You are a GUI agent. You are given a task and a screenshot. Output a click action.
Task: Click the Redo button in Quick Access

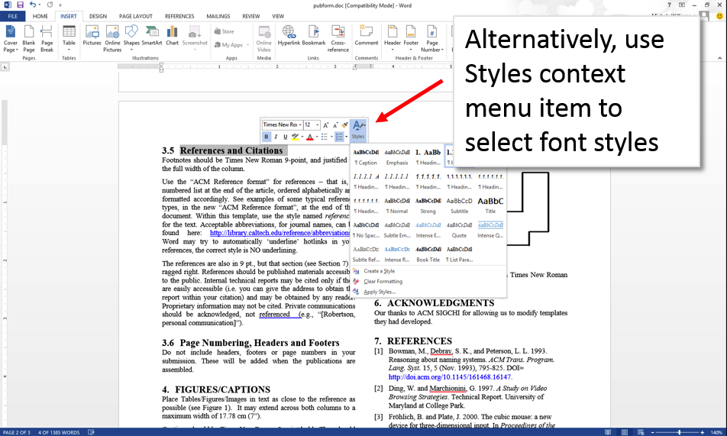[50, 5]
